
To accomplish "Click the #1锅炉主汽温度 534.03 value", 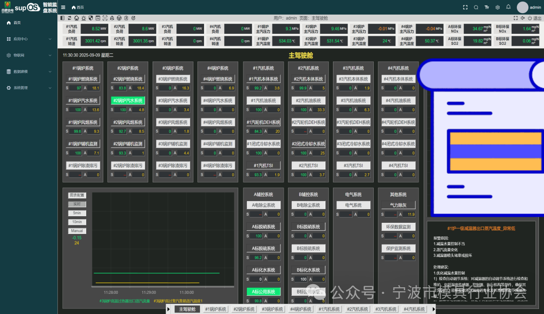I will (x=286, y=41).
